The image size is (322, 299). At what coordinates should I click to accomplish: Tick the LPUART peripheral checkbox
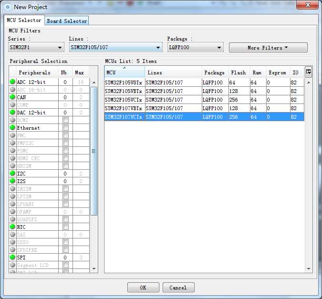(x=65, y=204)
